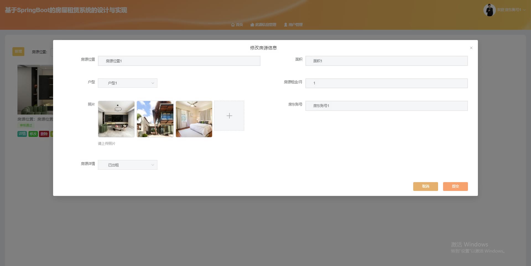Open the 房源信息管理 menu

(263, 25)
